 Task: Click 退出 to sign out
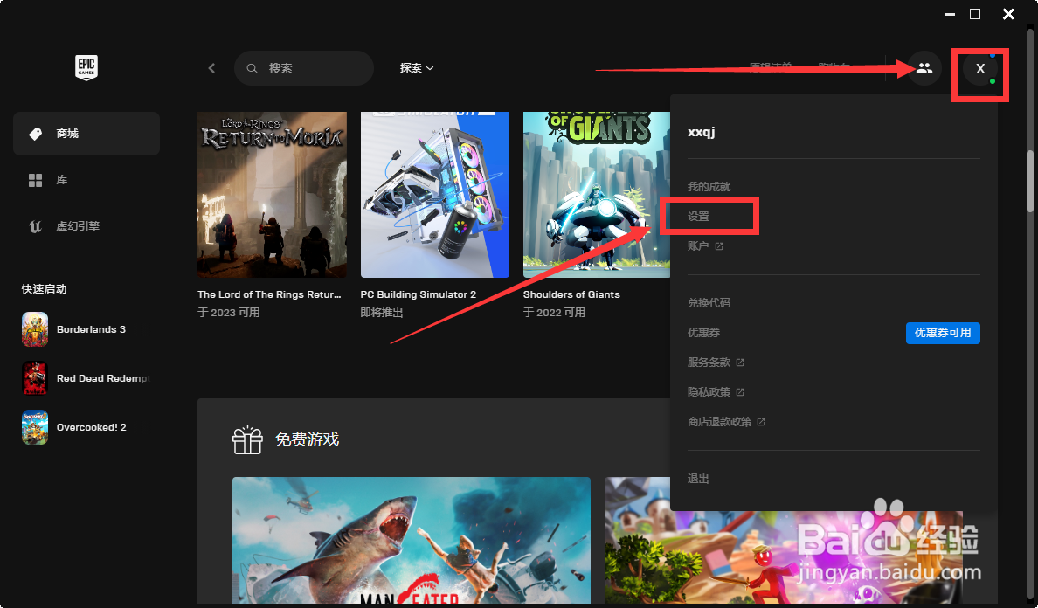(698, 479)
